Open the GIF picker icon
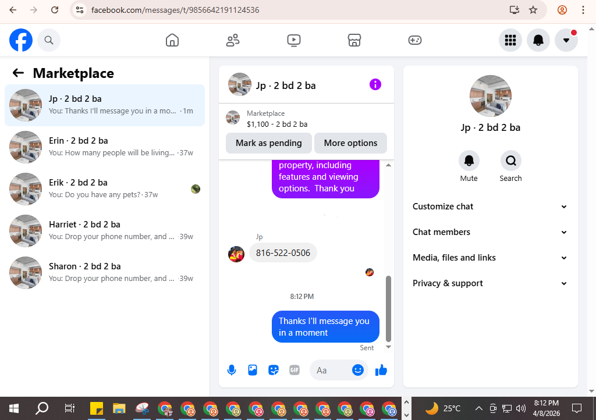This screenshot has width=596, height=420. (294, 370)
